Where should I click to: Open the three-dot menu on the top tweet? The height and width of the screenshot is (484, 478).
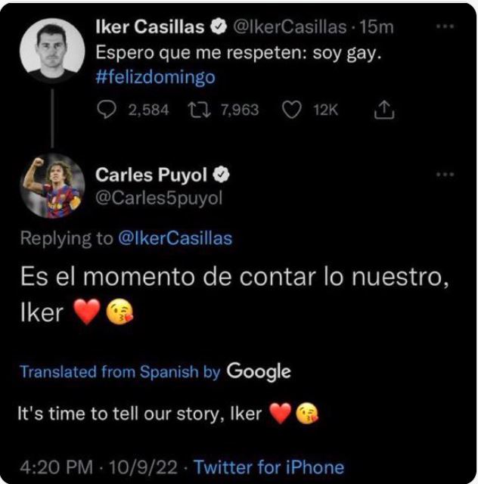[447, 26]
